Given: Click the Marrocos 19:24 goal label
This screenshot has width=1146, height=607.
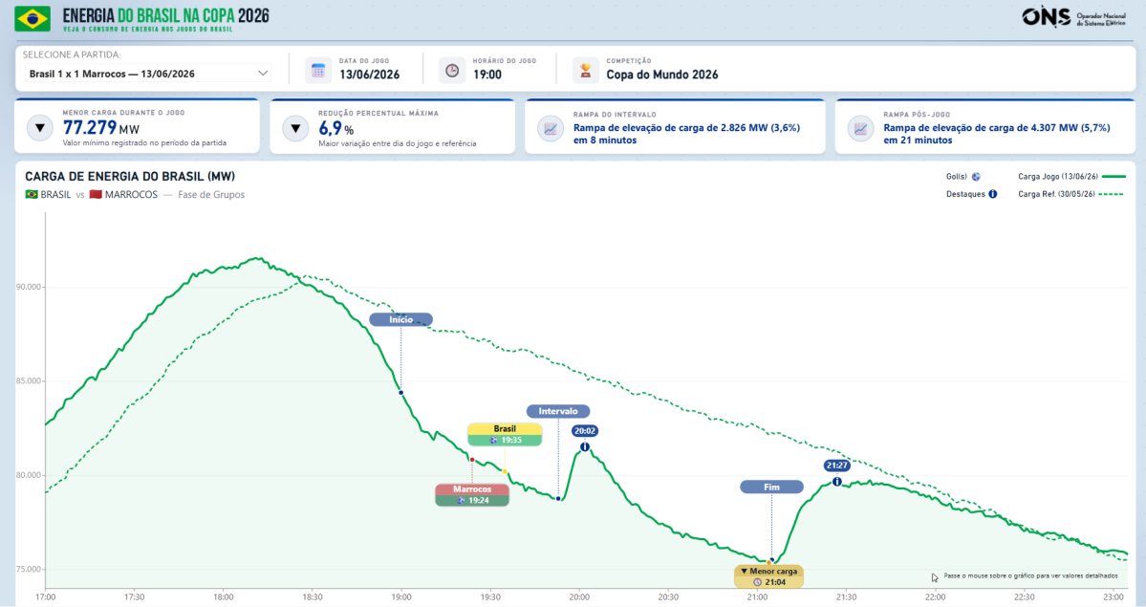Looking at the screenshot, I should pyautogui.click(x=472, y=495).
